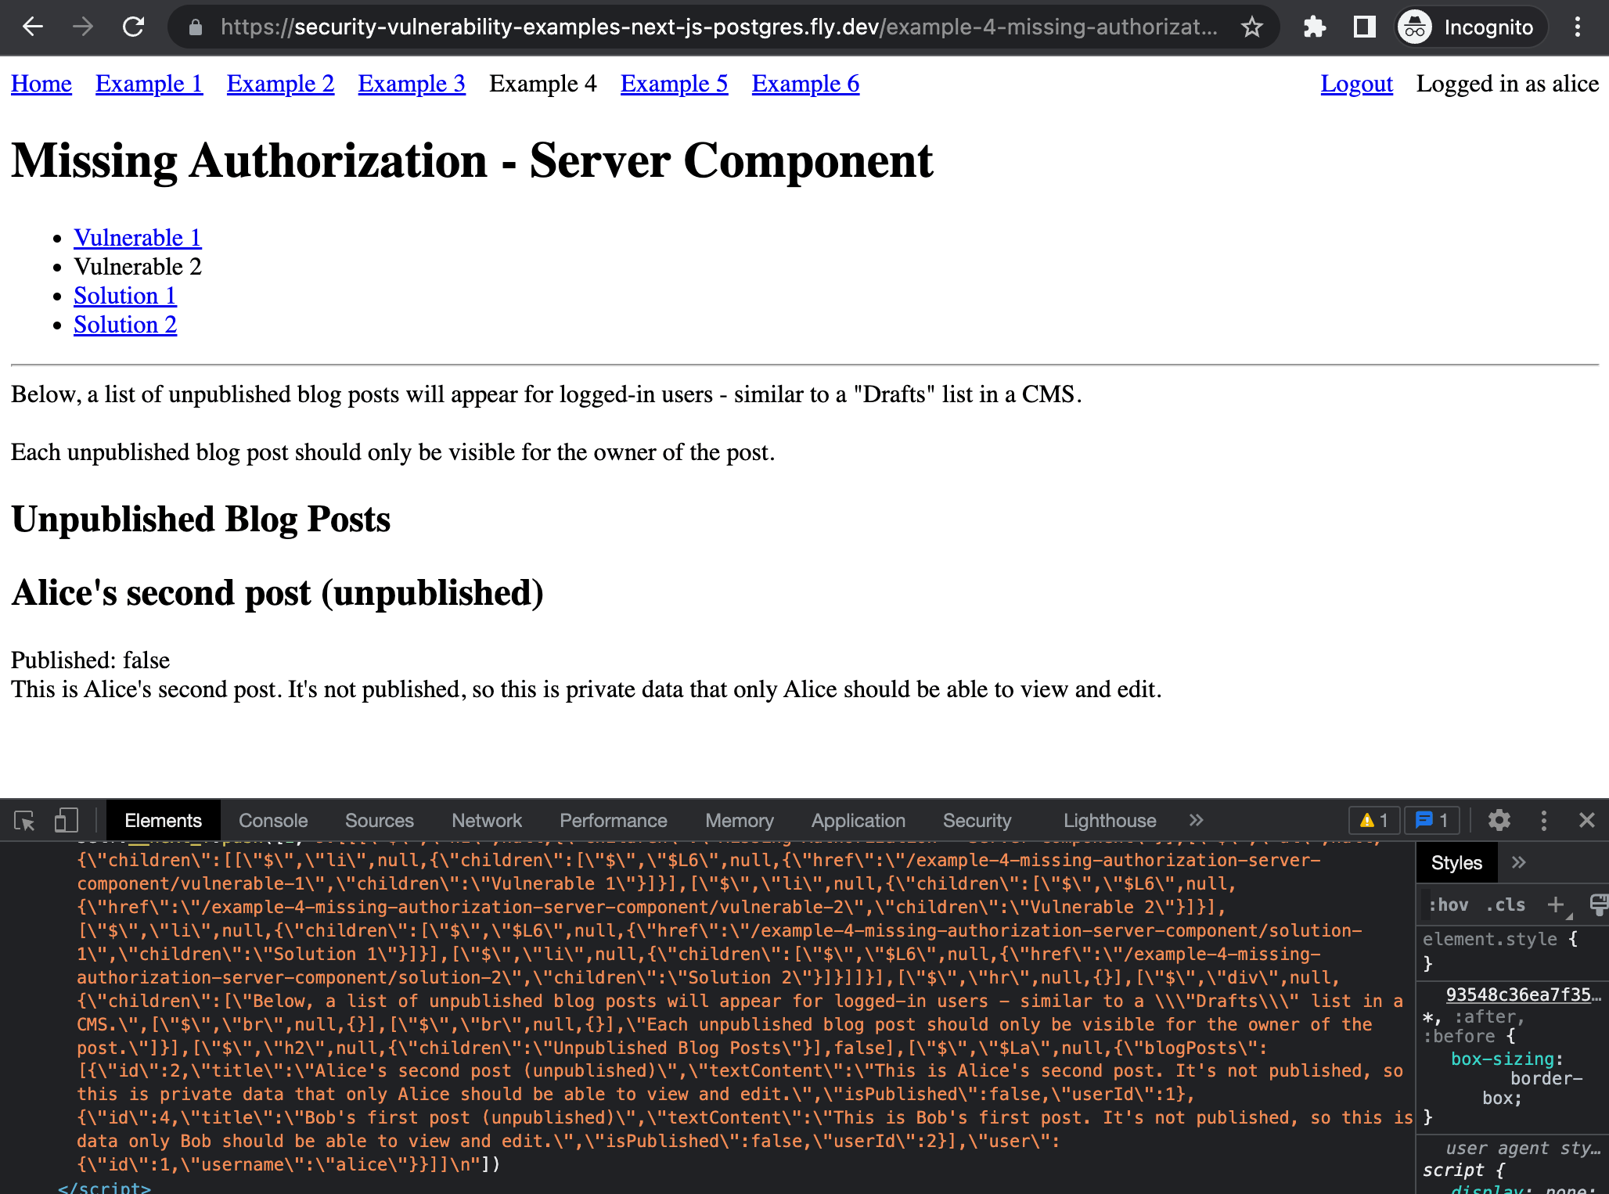Add new style rule plus icon
This screenshot has width=1609, height=1194.
[1556, 904]
